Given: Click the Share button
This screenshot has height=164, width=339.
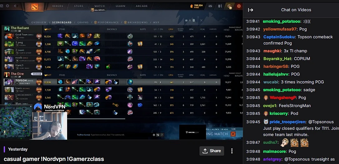Looking at the screenshot, I should (x=212, y=151).
